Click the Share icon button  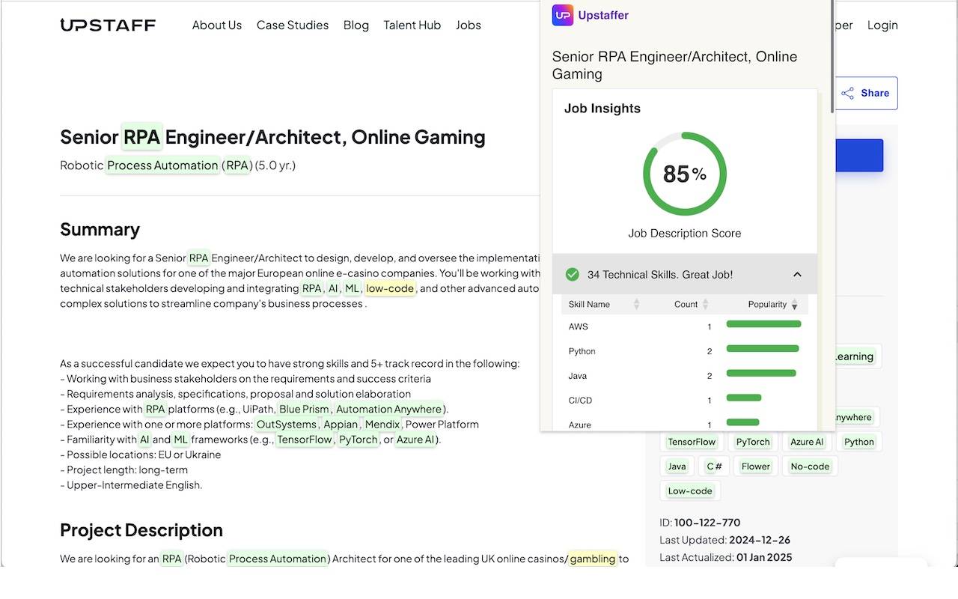click(866, 93)
